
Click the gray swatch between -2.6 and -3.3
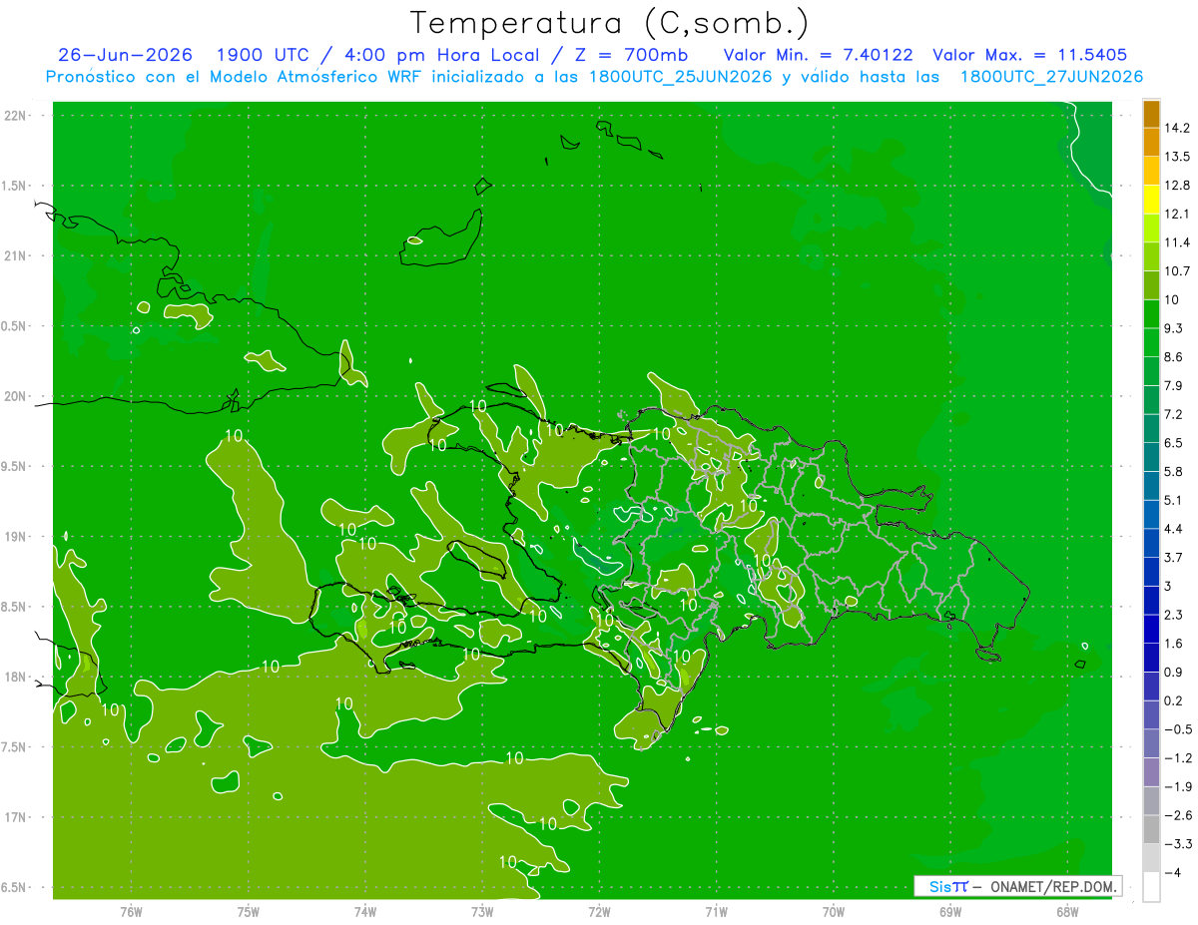pyautogui.click(x=1151, y=829)
